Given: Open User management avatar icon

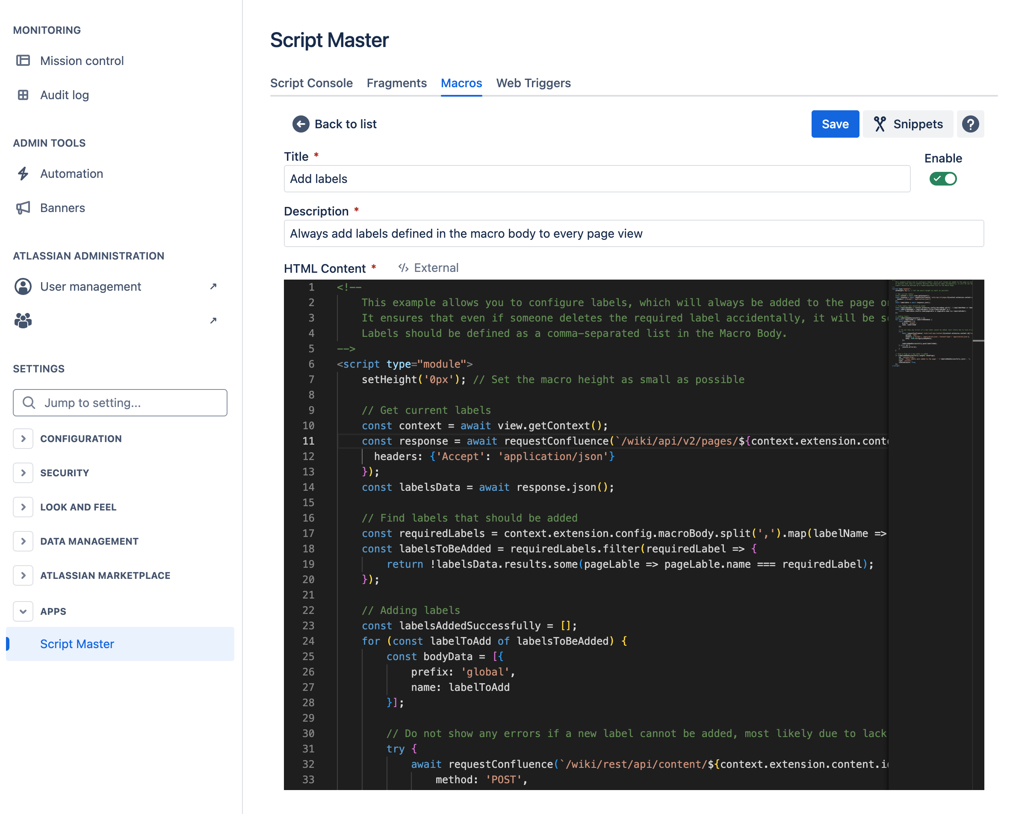Looking at the screenshot, I should pos(23,286).
